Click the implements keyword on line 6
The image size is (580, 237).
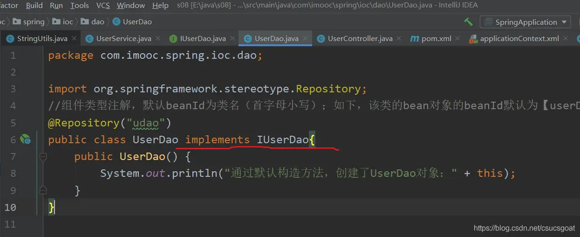click(x=218, y=139)
